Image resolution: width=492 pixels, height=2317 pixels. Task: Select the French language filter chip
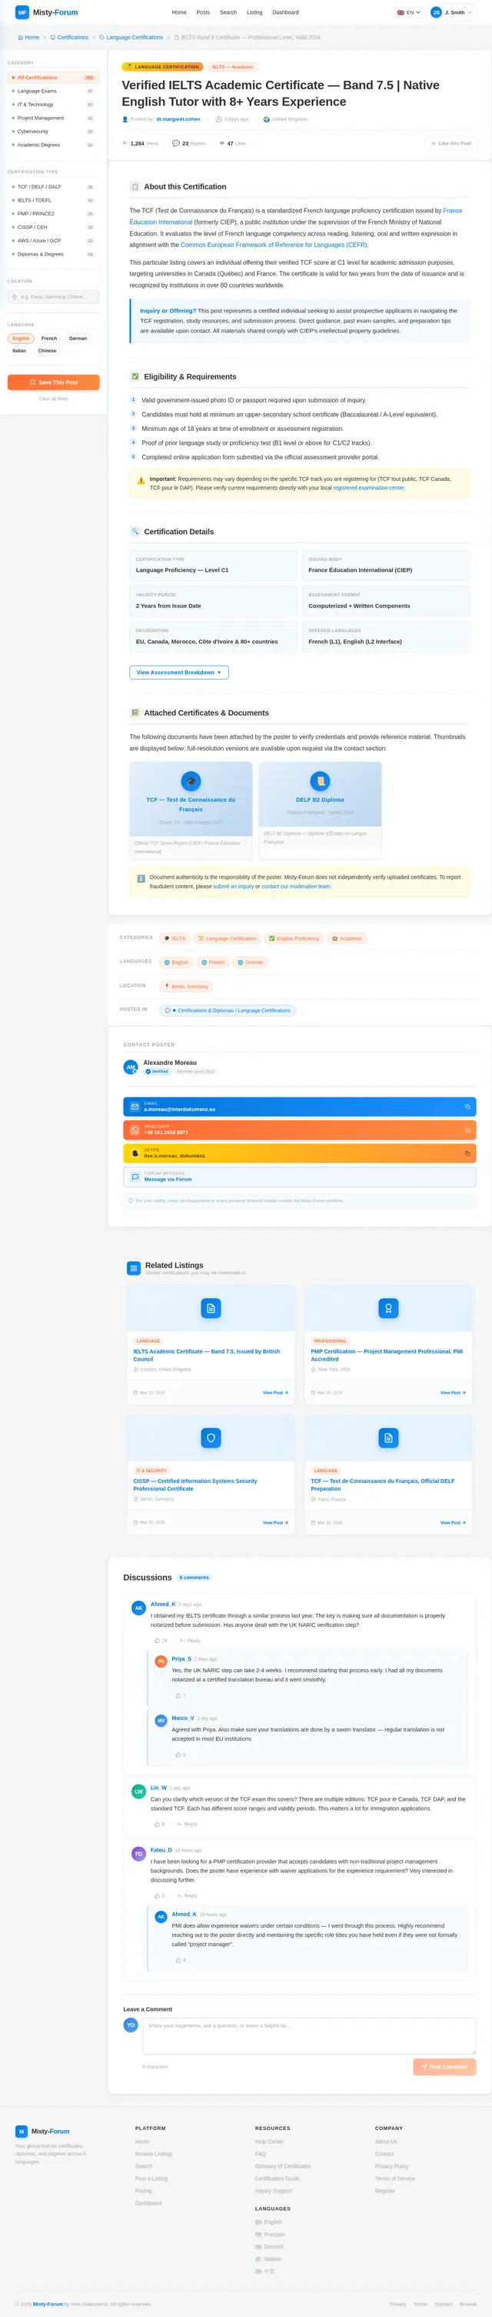pyautogui.click(x=49, y=338)
